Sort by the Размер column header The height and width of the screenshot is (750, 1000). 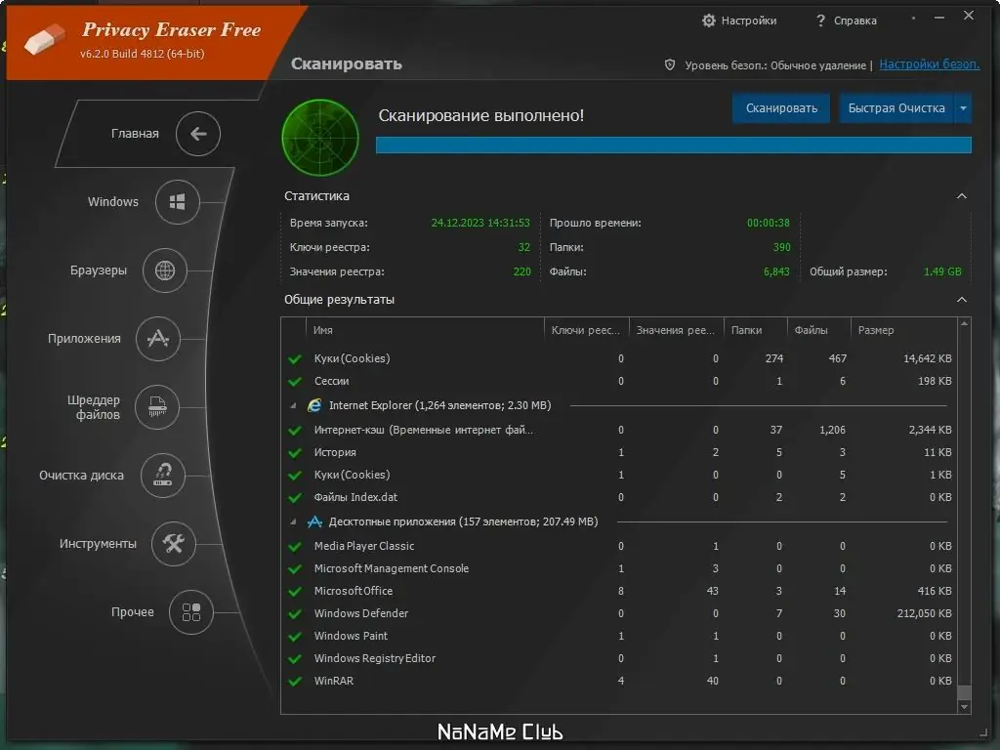click(903, 330)
